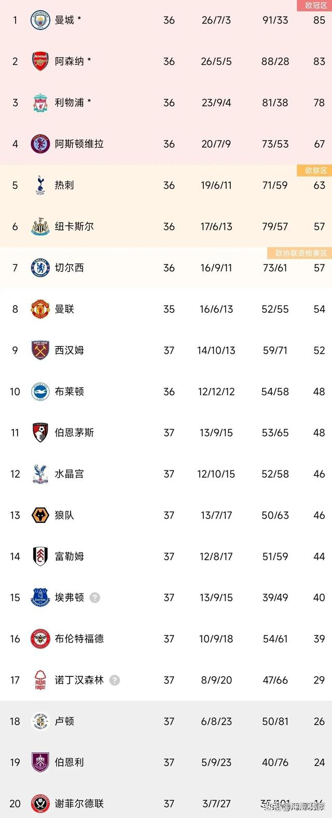Tap the Tottenham Hotspur cockerel crest
Image resolution: width=332 pixels, height=818 pixels.
coord(40,185)
